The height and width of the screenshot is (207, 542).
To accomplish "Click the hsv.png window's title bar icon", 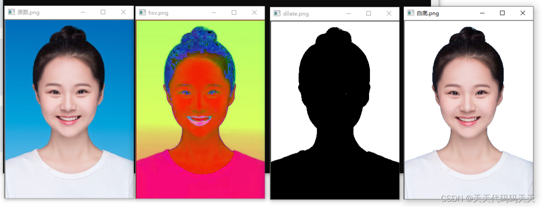I will click(x=142, y=13).
